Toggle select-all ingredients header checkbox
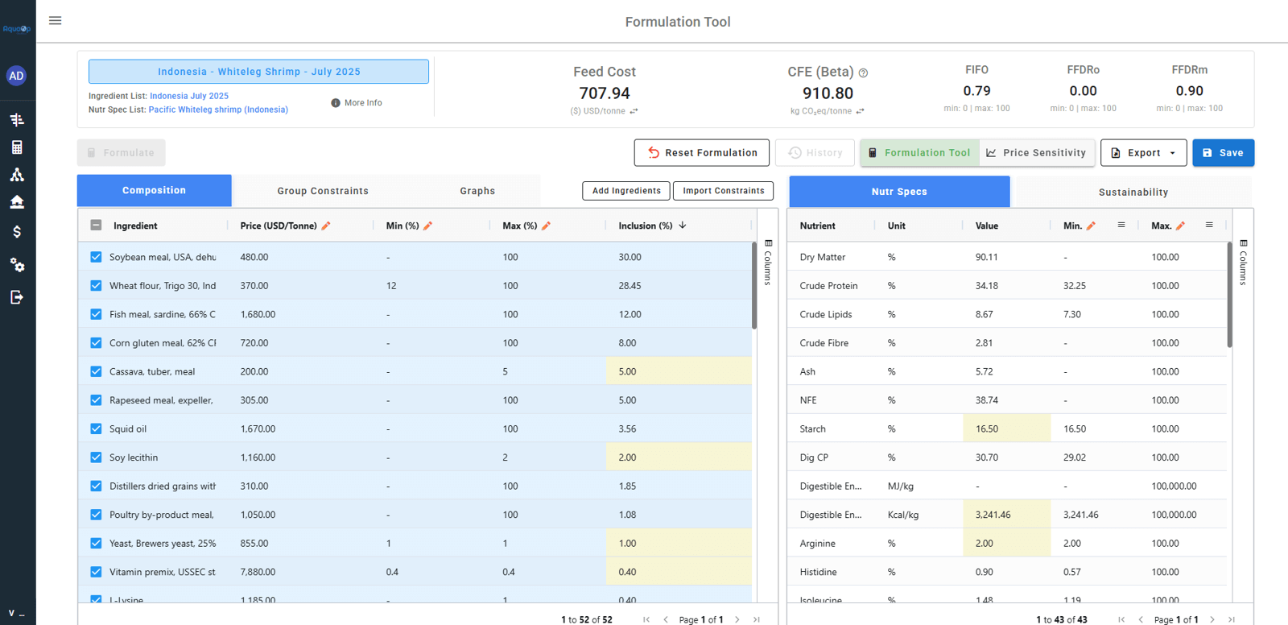Viewport: 1288px width, 625px height. pos(96,226)
